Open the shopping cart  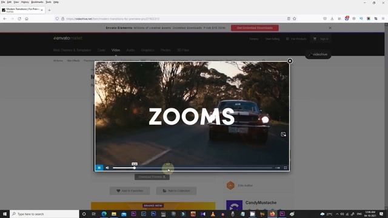coord(315,39)
